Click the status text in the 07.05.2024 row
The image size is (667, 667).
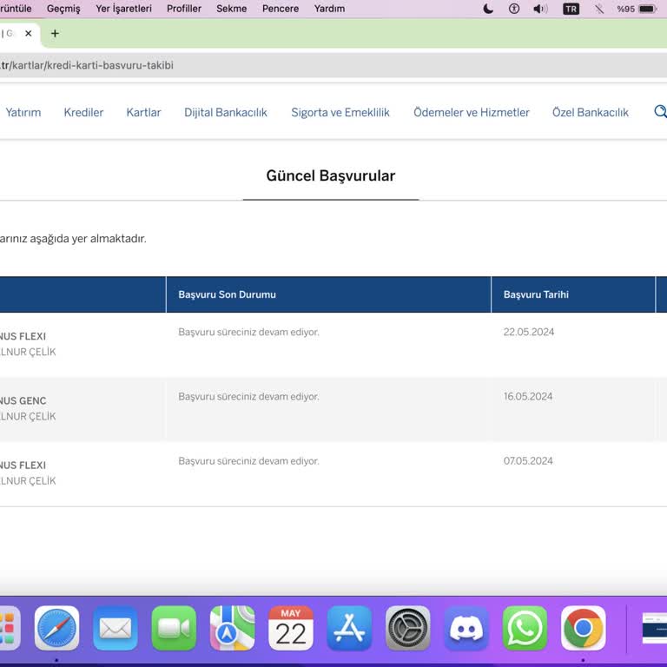(x=249, y=460)
